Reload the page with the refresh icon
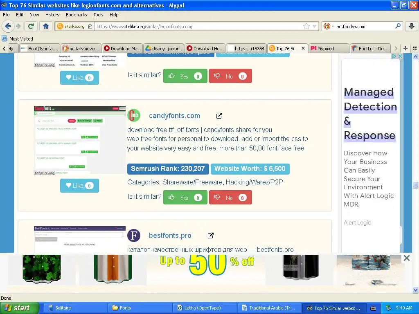419x314 pixels. coord(31,26)
